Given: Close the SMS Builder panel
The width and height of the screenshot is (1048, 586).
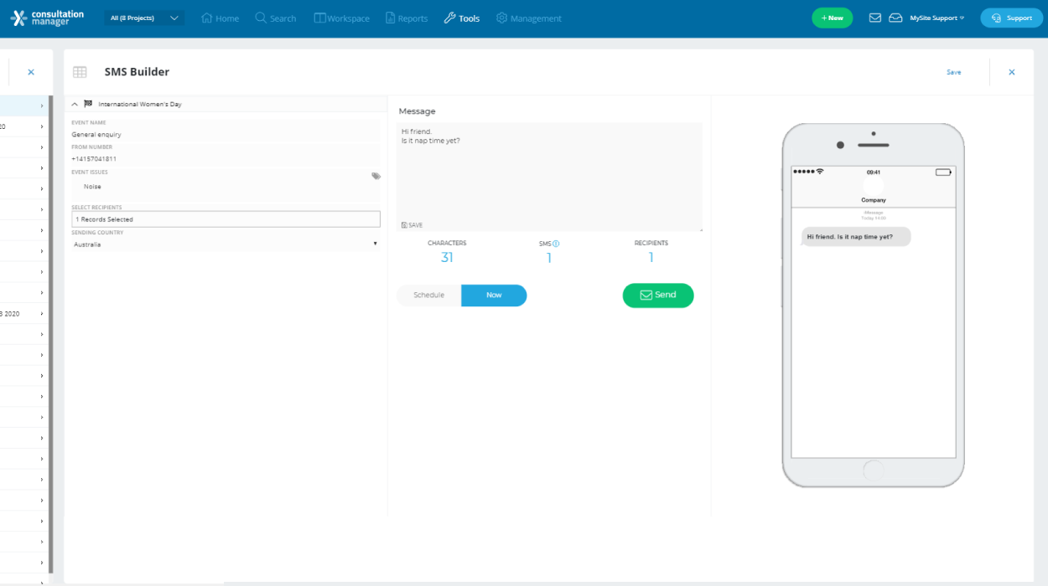Looking at the screenshot, I should (x=1012, y=72).
